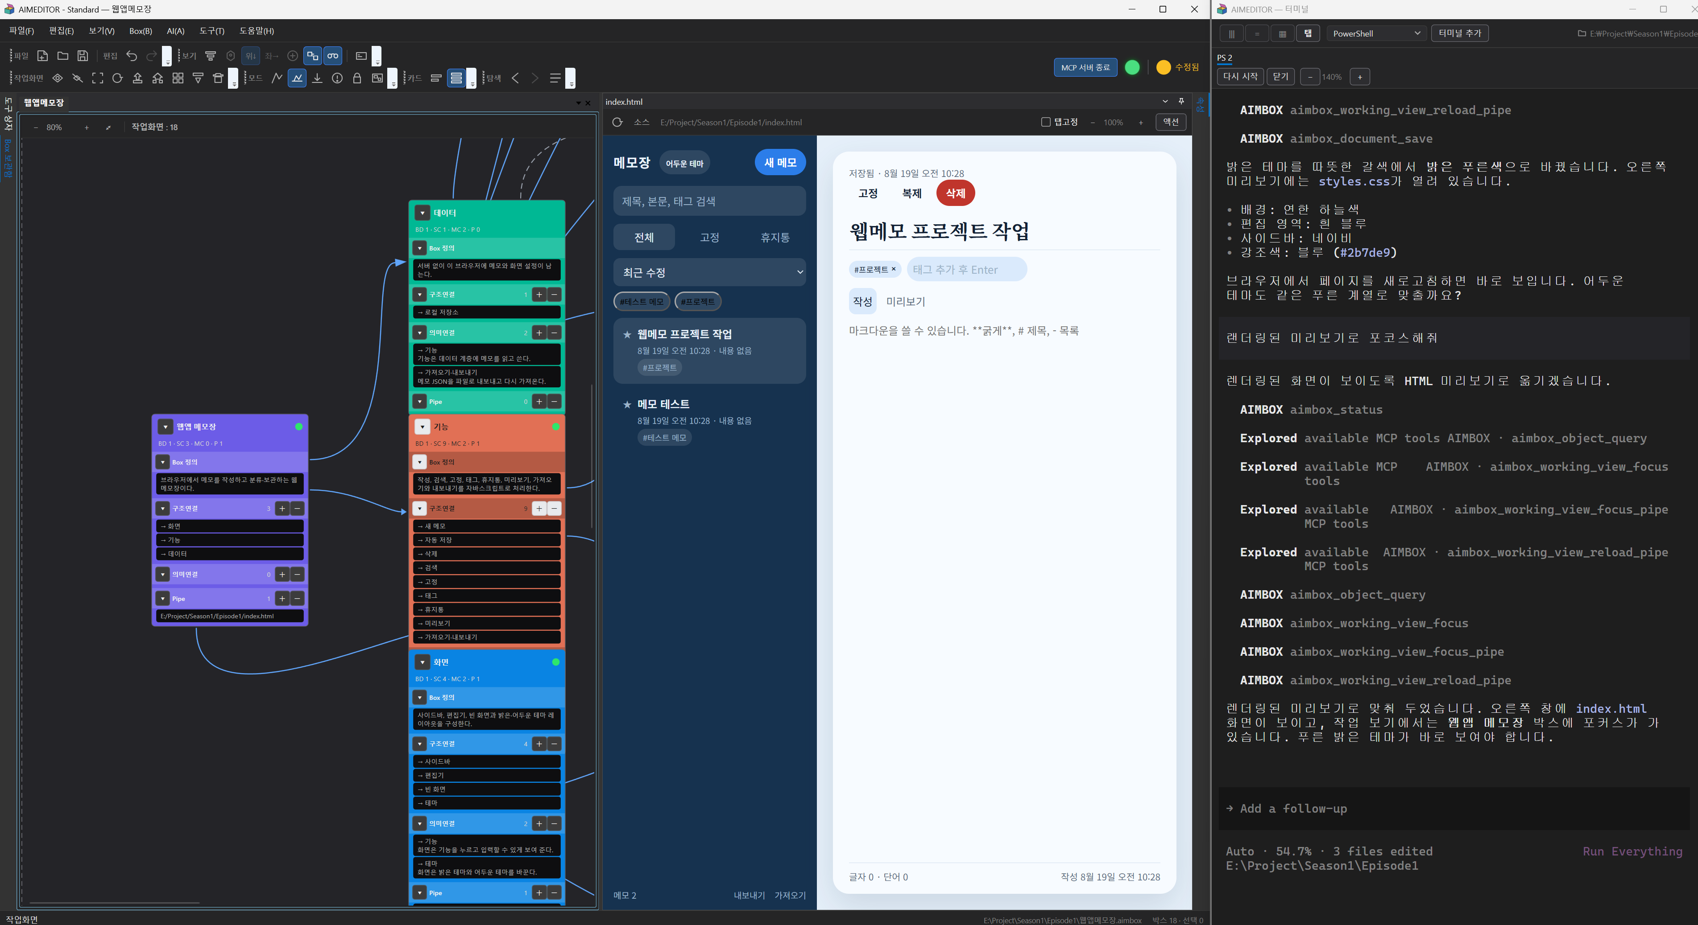Select the 휴지통 tab in the memo sidebar

click(774, 237)
